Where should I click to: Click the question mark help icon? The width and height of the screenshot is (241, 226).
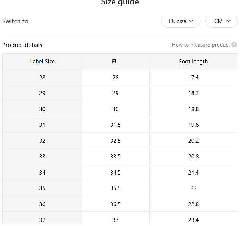pos(234,45)
